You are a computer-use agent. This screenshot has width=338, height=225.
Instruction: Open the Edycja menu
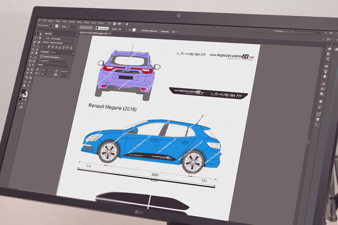tap(51, 21)
